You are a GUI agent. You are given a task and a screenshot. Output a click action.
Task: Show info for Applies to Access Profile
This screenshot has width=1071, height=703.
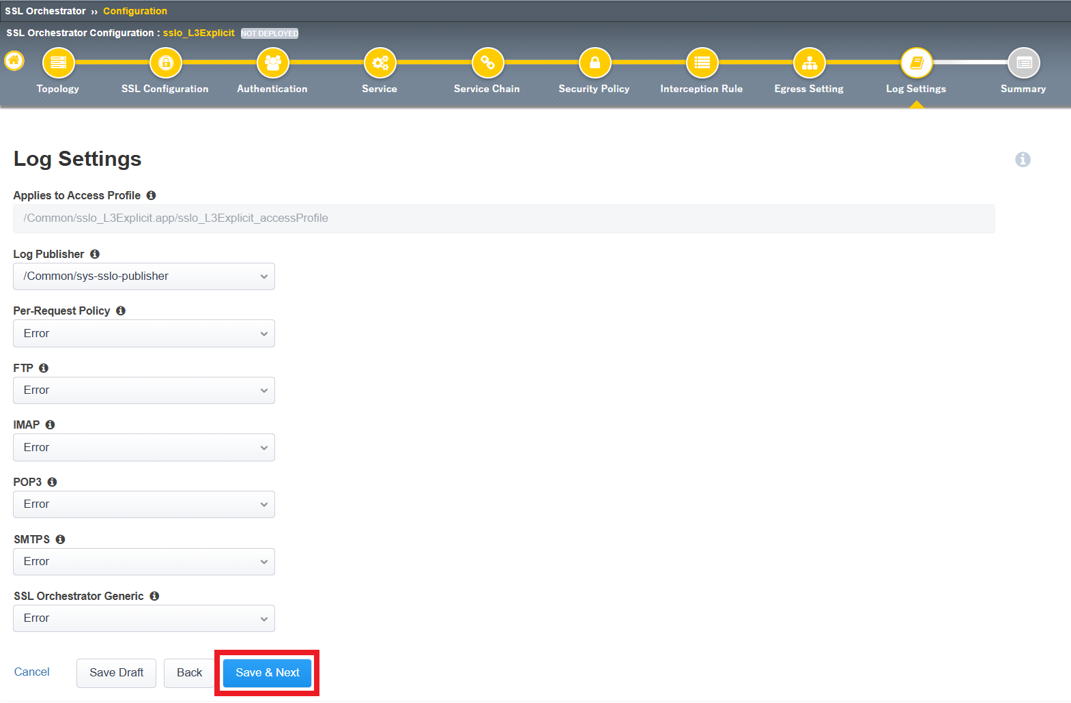click(x=152, y=195)
